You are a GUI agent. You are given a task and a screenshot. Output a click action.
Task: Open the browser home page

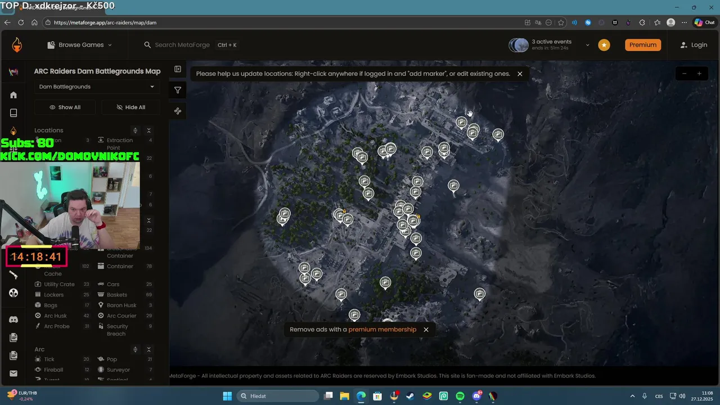coord(34,22)
